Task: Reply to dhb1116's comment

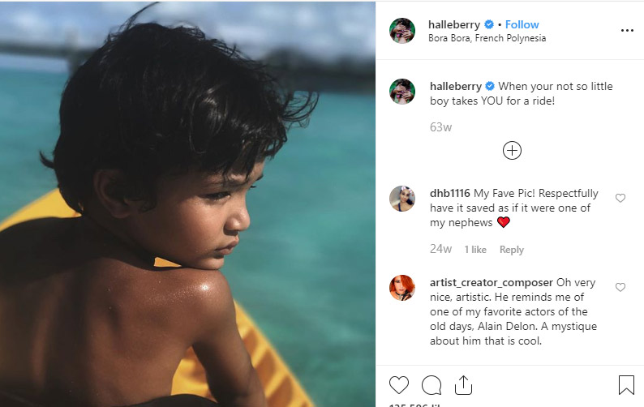Action: point(511,250)
